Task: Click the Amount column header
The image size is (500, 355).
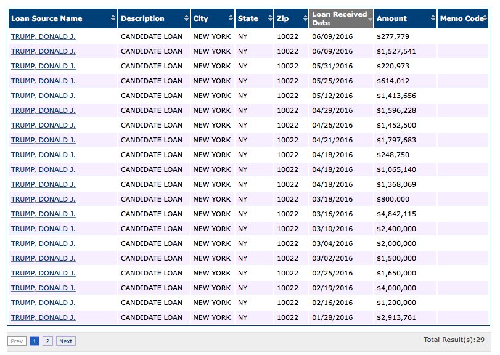Action: [x=405, y=18]
